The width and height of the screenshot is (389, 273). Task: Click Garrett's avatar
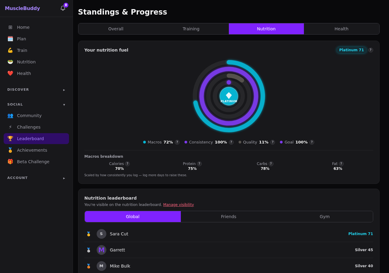(102, 250)
